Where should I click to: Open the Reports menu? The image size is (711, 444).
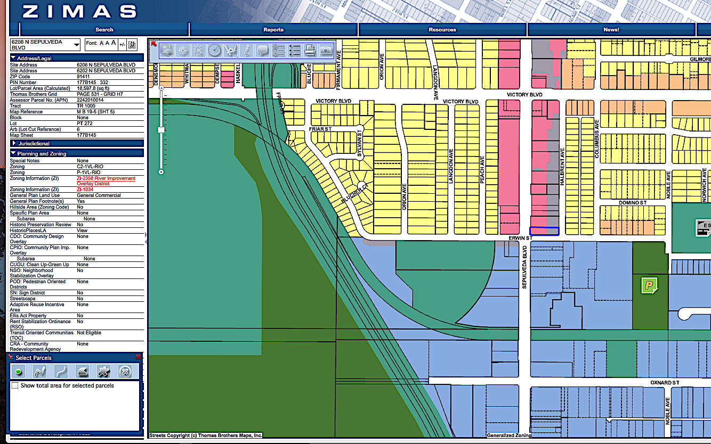point(273,30)
